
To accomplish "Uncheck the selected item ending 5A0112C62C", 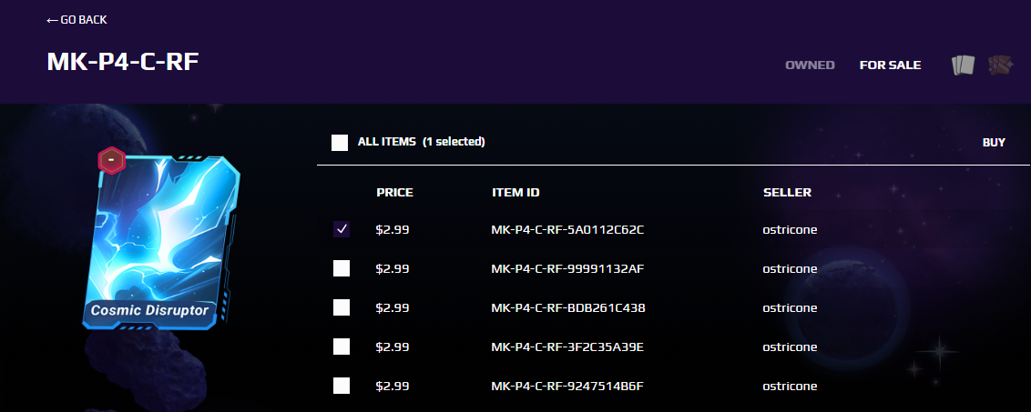I will tap(342, 229).
